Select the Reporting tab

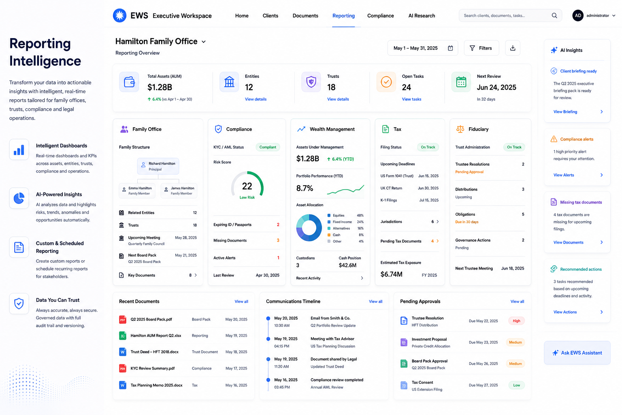[x=343, y=16]
